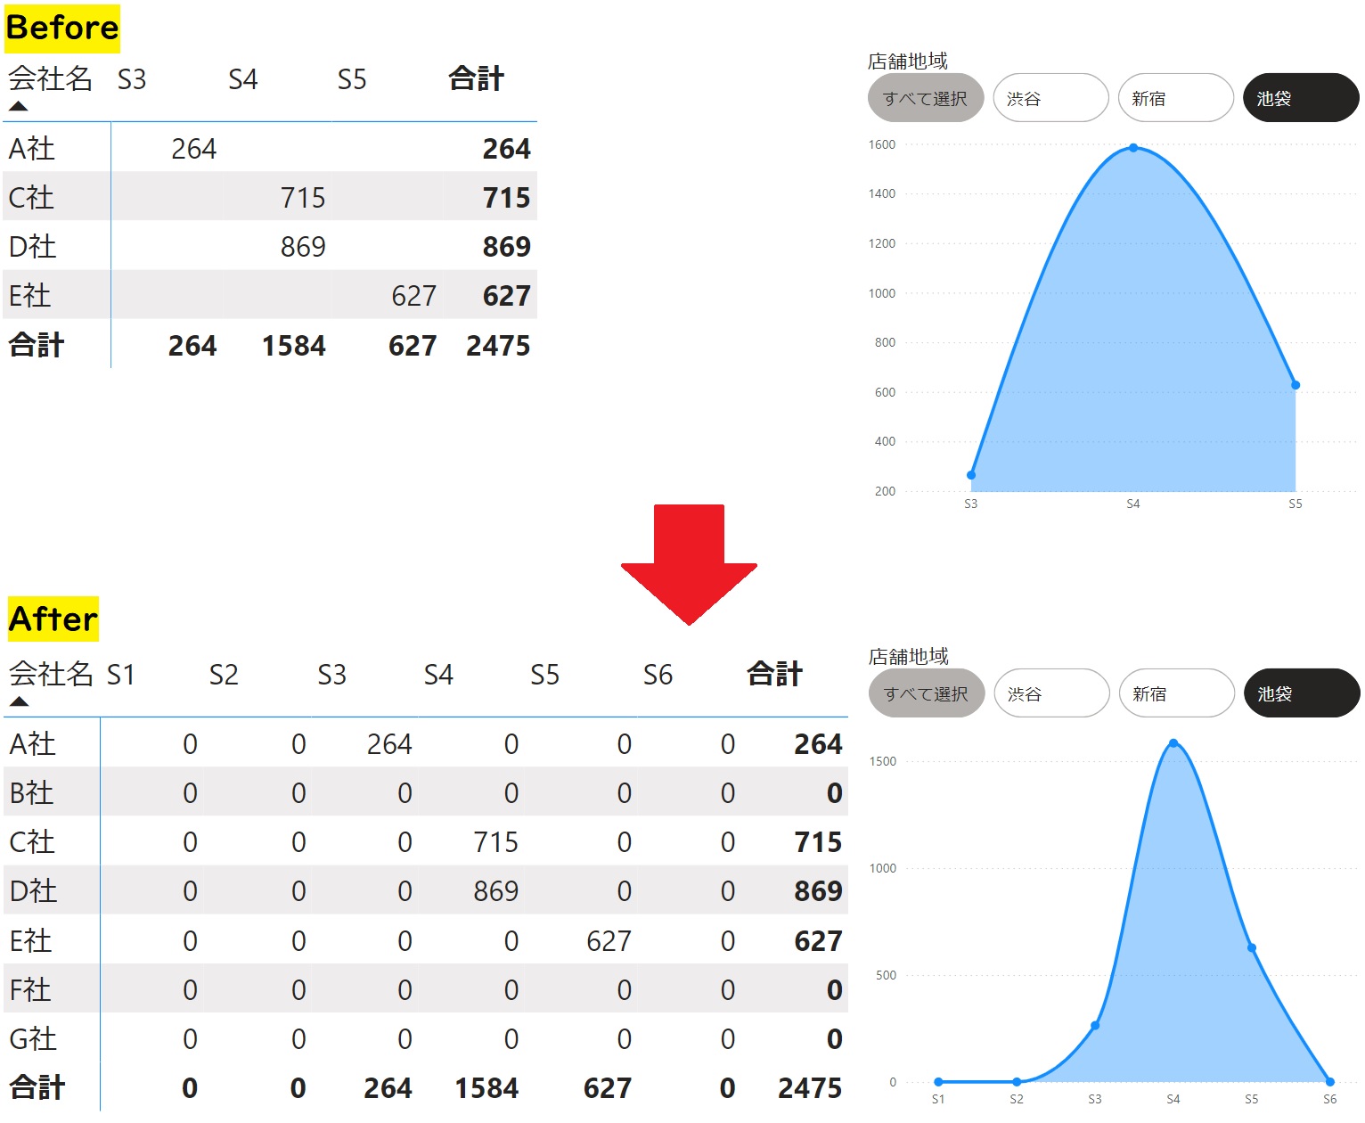Select 渋谷 in the lower slicer
Viewport: 1365px width, 1123px height.
point(1051,693)
